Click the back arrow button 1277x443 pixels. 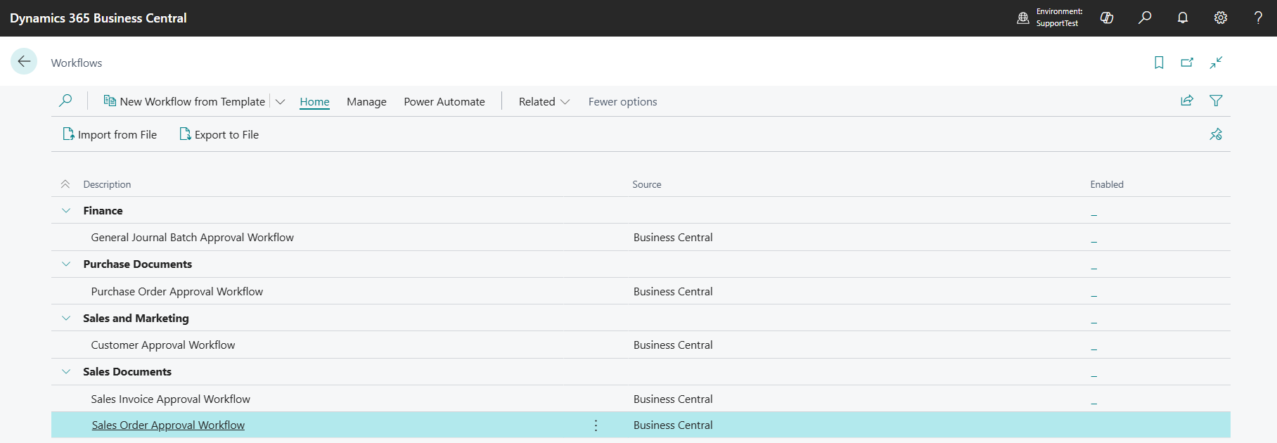point(24,62)
